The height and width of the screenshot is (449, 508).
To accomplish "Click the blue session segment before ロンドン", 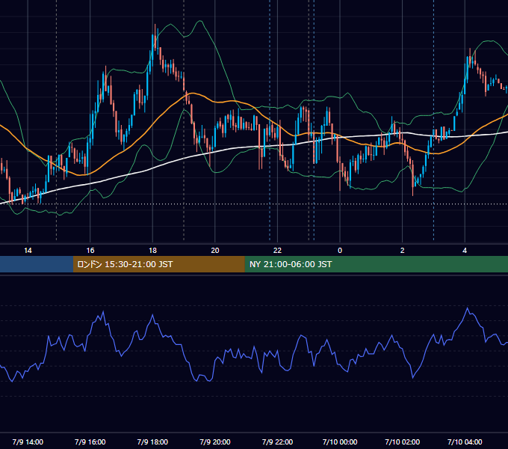I will (x=37, y=264).
